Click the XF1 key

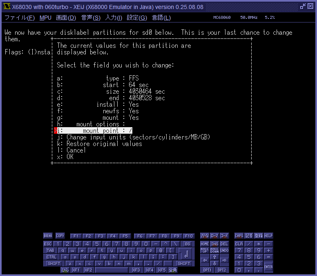pos(76,270)
